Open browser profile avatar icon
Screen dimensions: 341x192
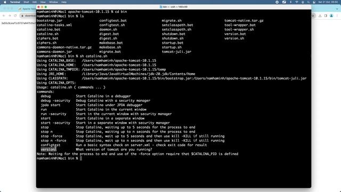[x=331, y=15]
